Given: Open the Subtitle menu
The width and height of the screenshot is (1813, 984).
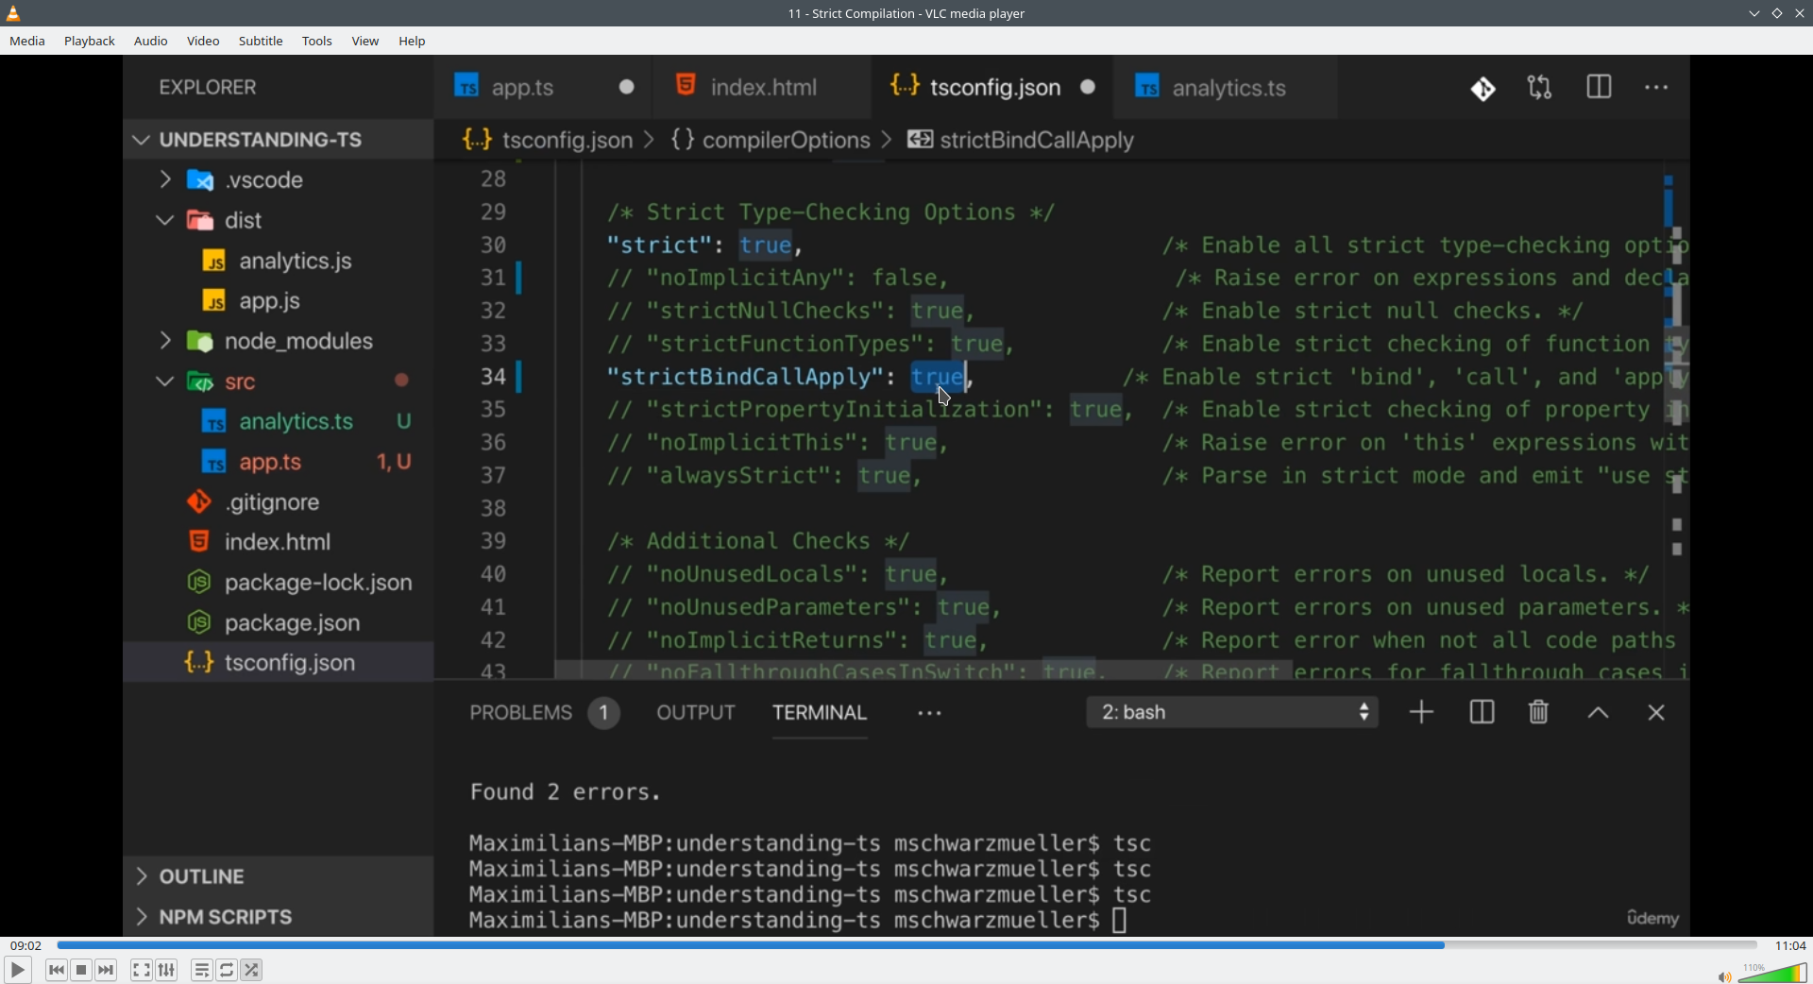Looking at the screenshot, I should [x=261, y=42].
